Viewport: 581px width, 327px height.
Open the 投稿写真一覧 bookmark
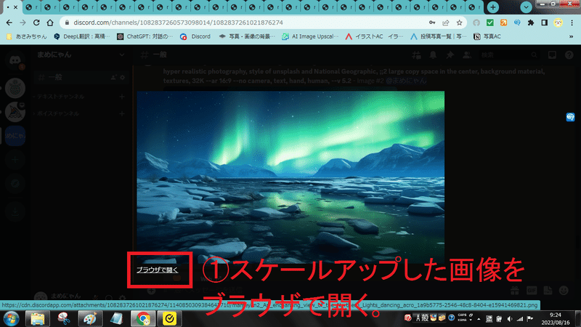click(439, 36)
